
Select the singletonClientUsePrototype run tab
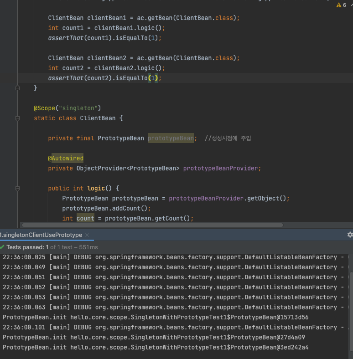tap(41, 235)
